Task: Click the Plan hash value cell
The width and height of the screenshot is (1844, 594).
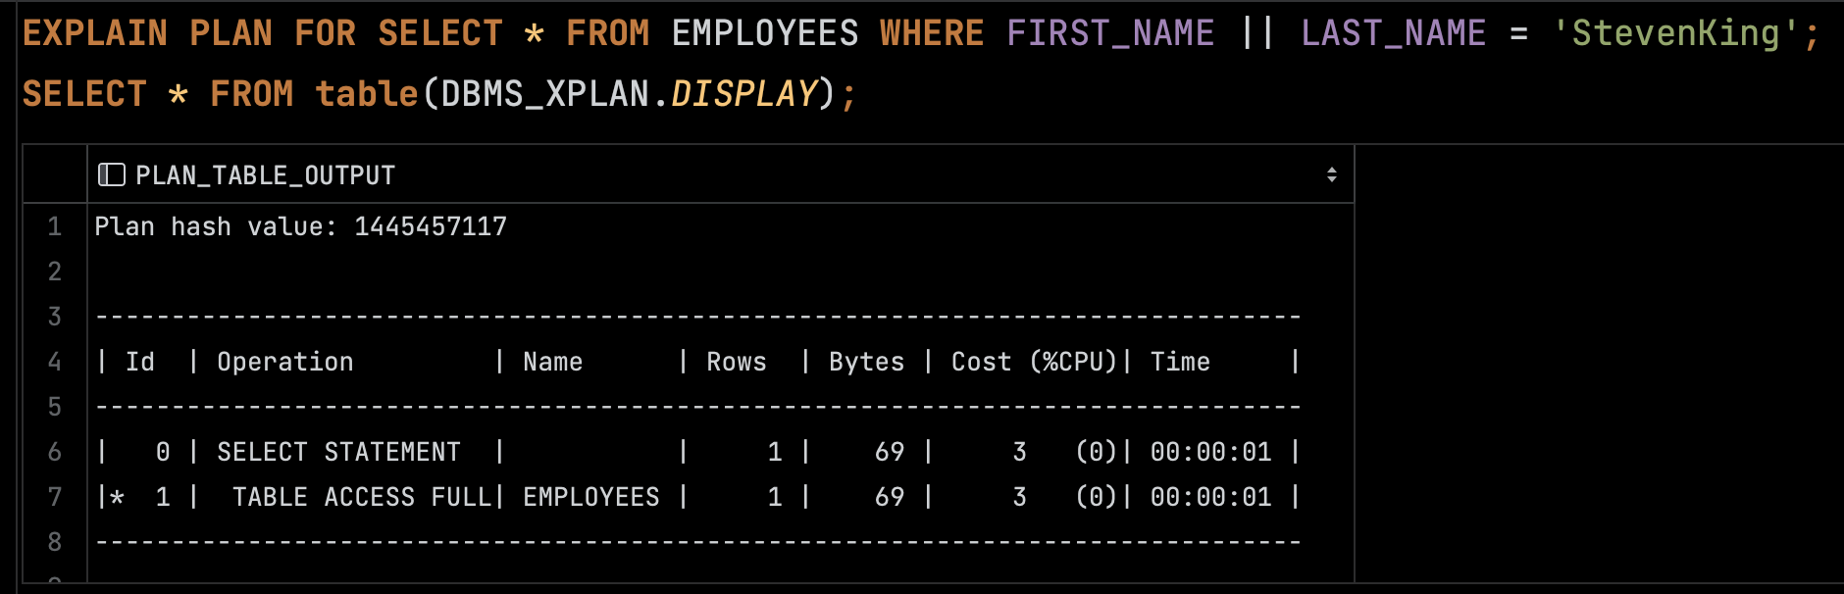Action: click(x=721, y=226)
